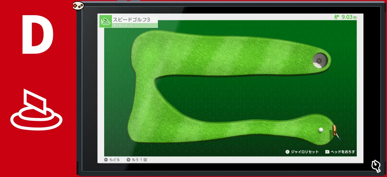Click the plus もう1回 button

(137, 160)
